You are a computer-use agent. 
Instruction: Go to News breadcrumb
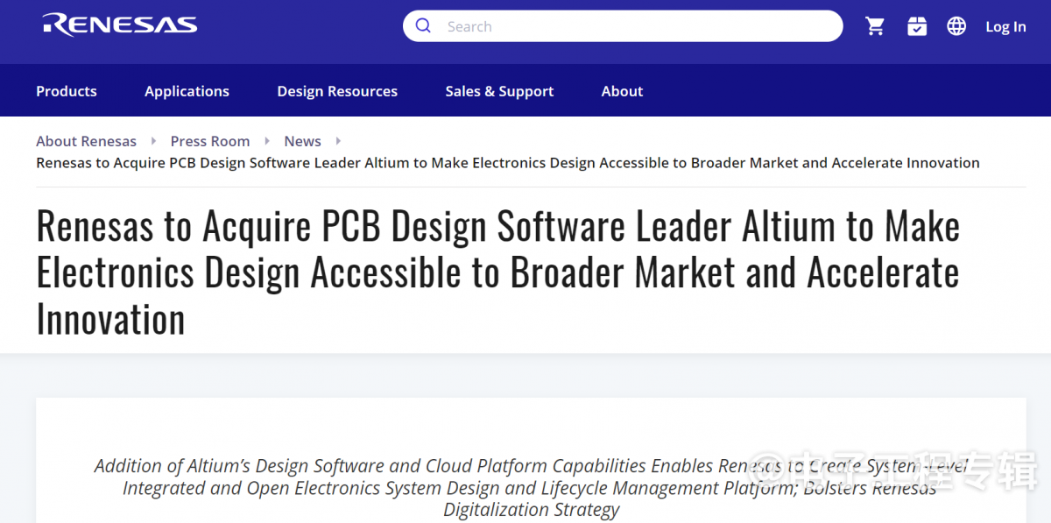click(302, 141)
